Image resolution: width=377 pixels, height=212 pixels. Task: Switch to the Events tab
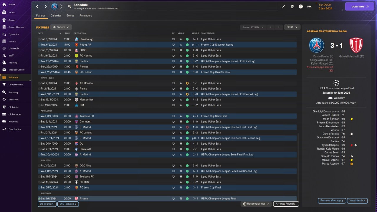[x=70, y=16]
